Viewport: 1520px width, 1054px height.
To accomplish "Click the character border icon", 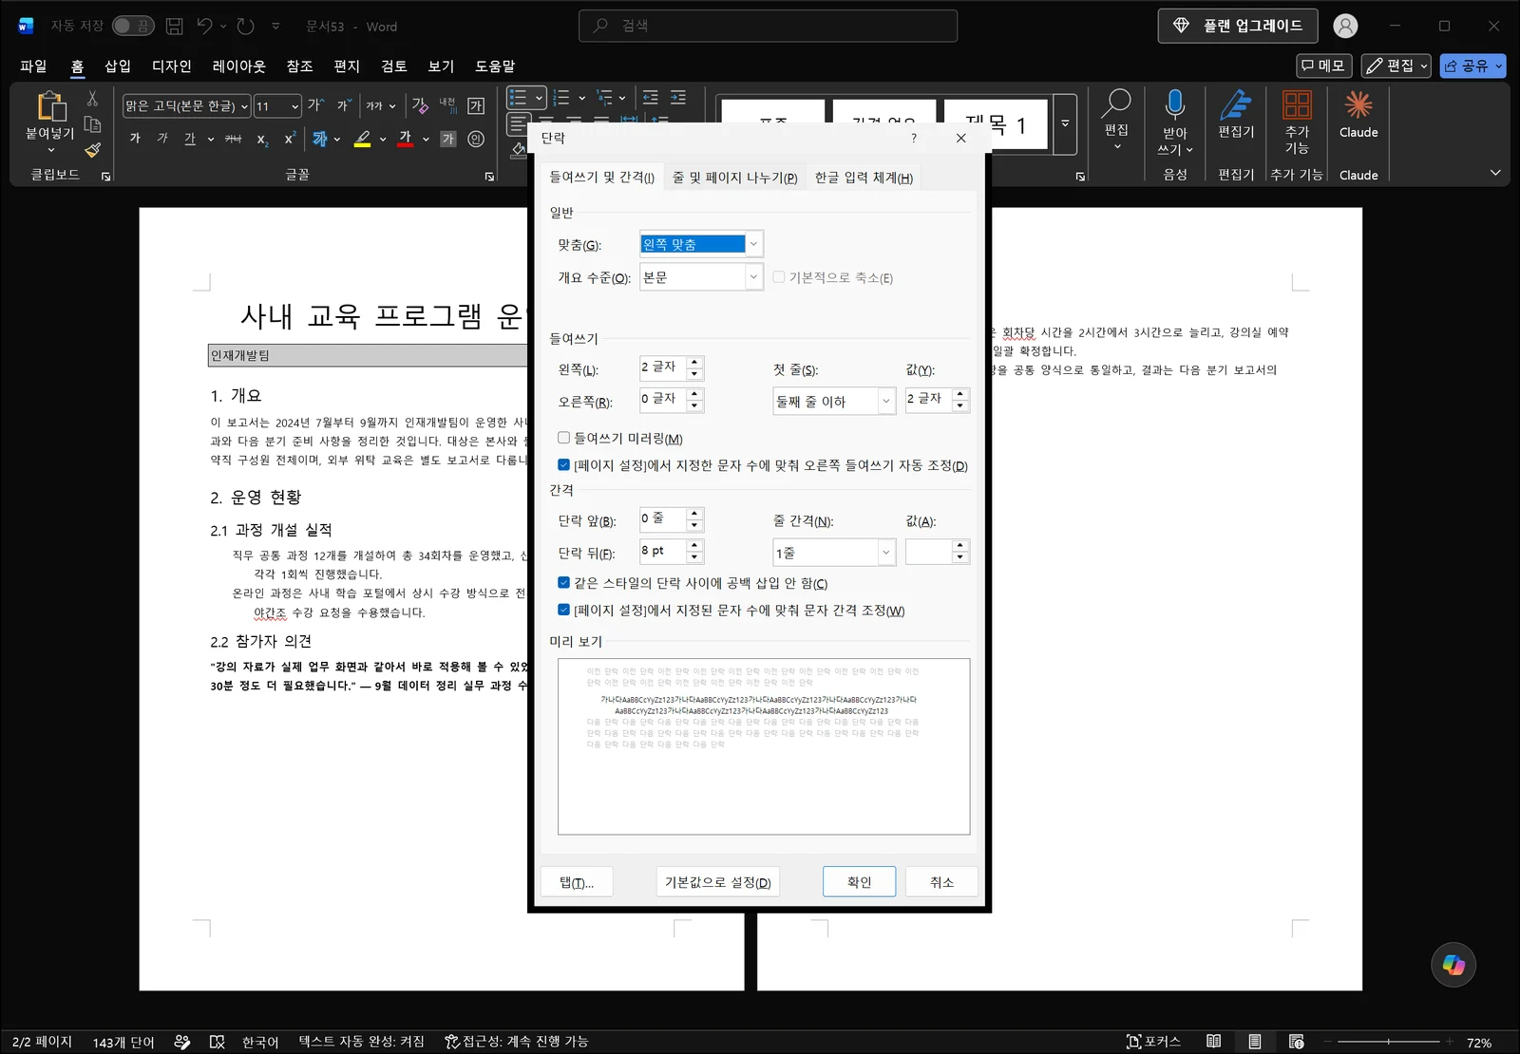I will pyautogui.click(x=476, y=105).
